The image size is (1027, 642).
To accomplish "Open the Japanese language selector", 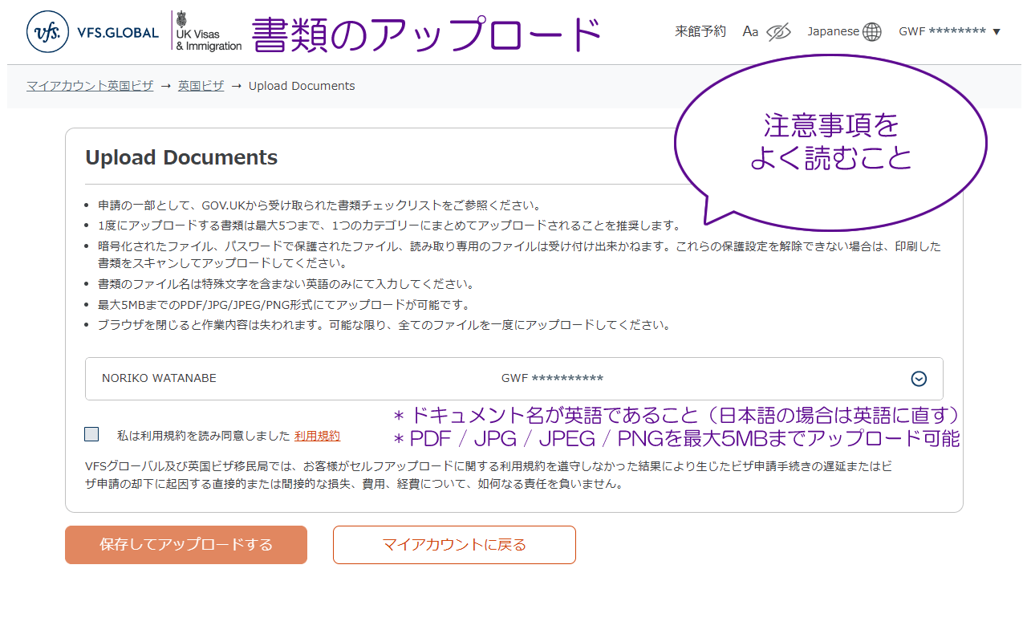I will (x=833, y=31).
